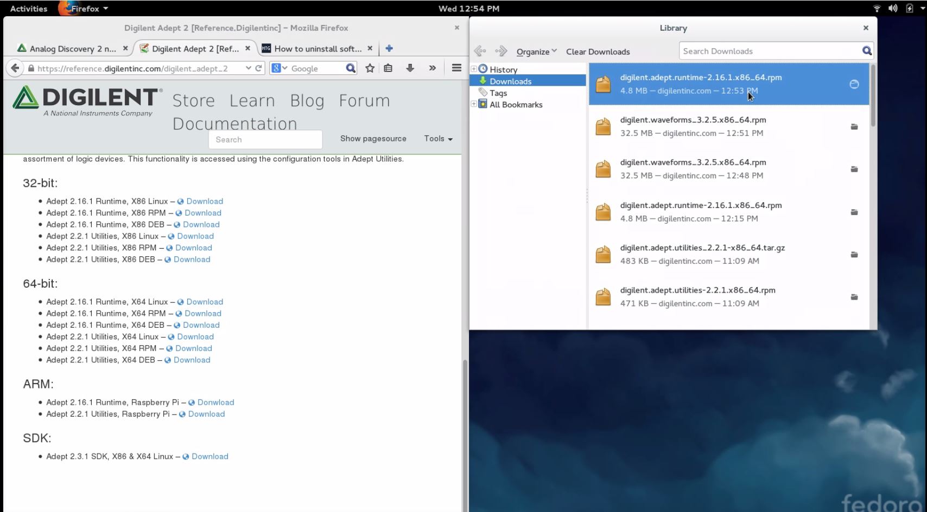Open the Organize dropdown menu
The width and height of the screenshot is (927, 512).
[536, 51]
